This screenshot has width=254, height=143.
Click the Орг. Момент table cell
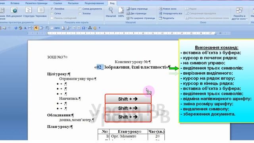pyautogui.click(x=129, y=136)
